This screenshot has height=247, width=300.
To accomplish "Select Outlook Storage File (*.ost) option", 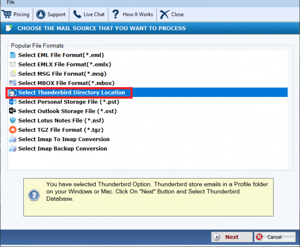I will coord(67,111).
